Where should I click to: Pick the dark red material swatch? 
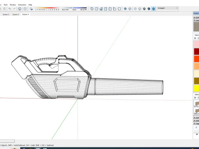[197, 51]
